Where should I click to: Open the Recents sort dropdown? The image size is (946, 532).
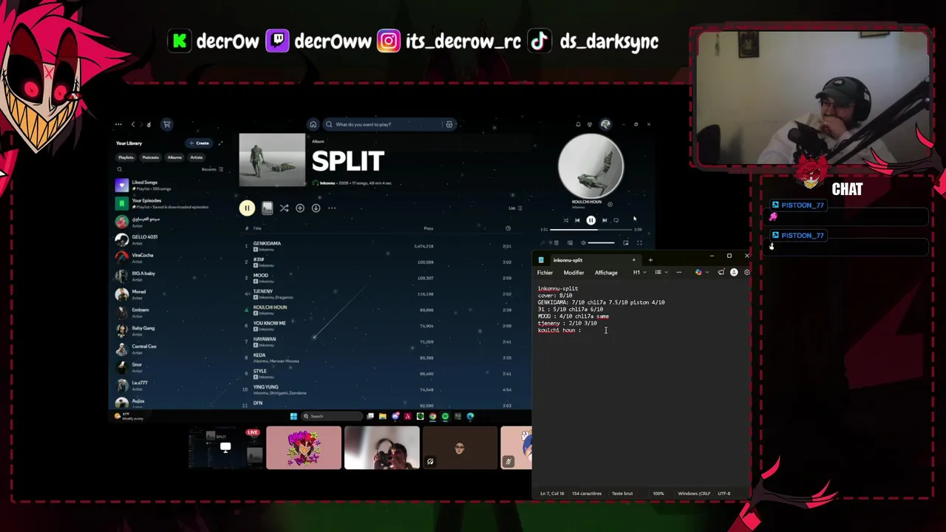(212, 169)
